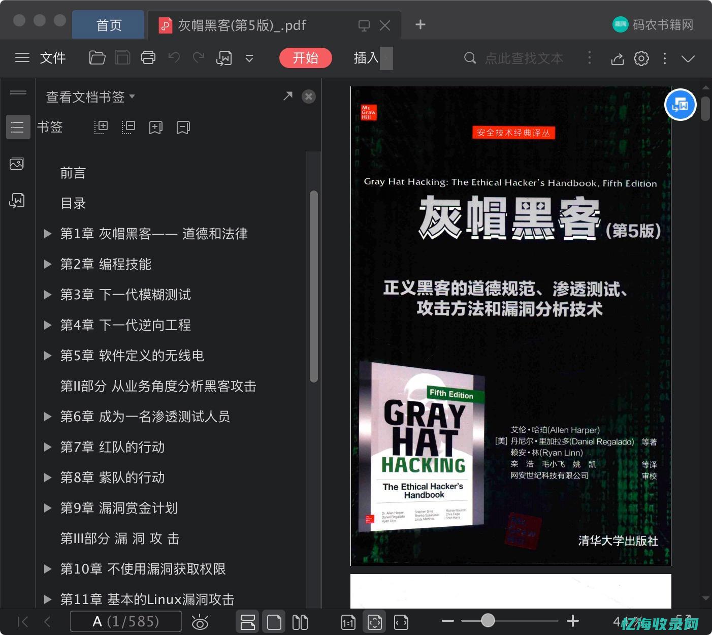The height and width of the screenshot is (635, 712).
Task: Click the zoom slider handle
Action: (488, 620)
